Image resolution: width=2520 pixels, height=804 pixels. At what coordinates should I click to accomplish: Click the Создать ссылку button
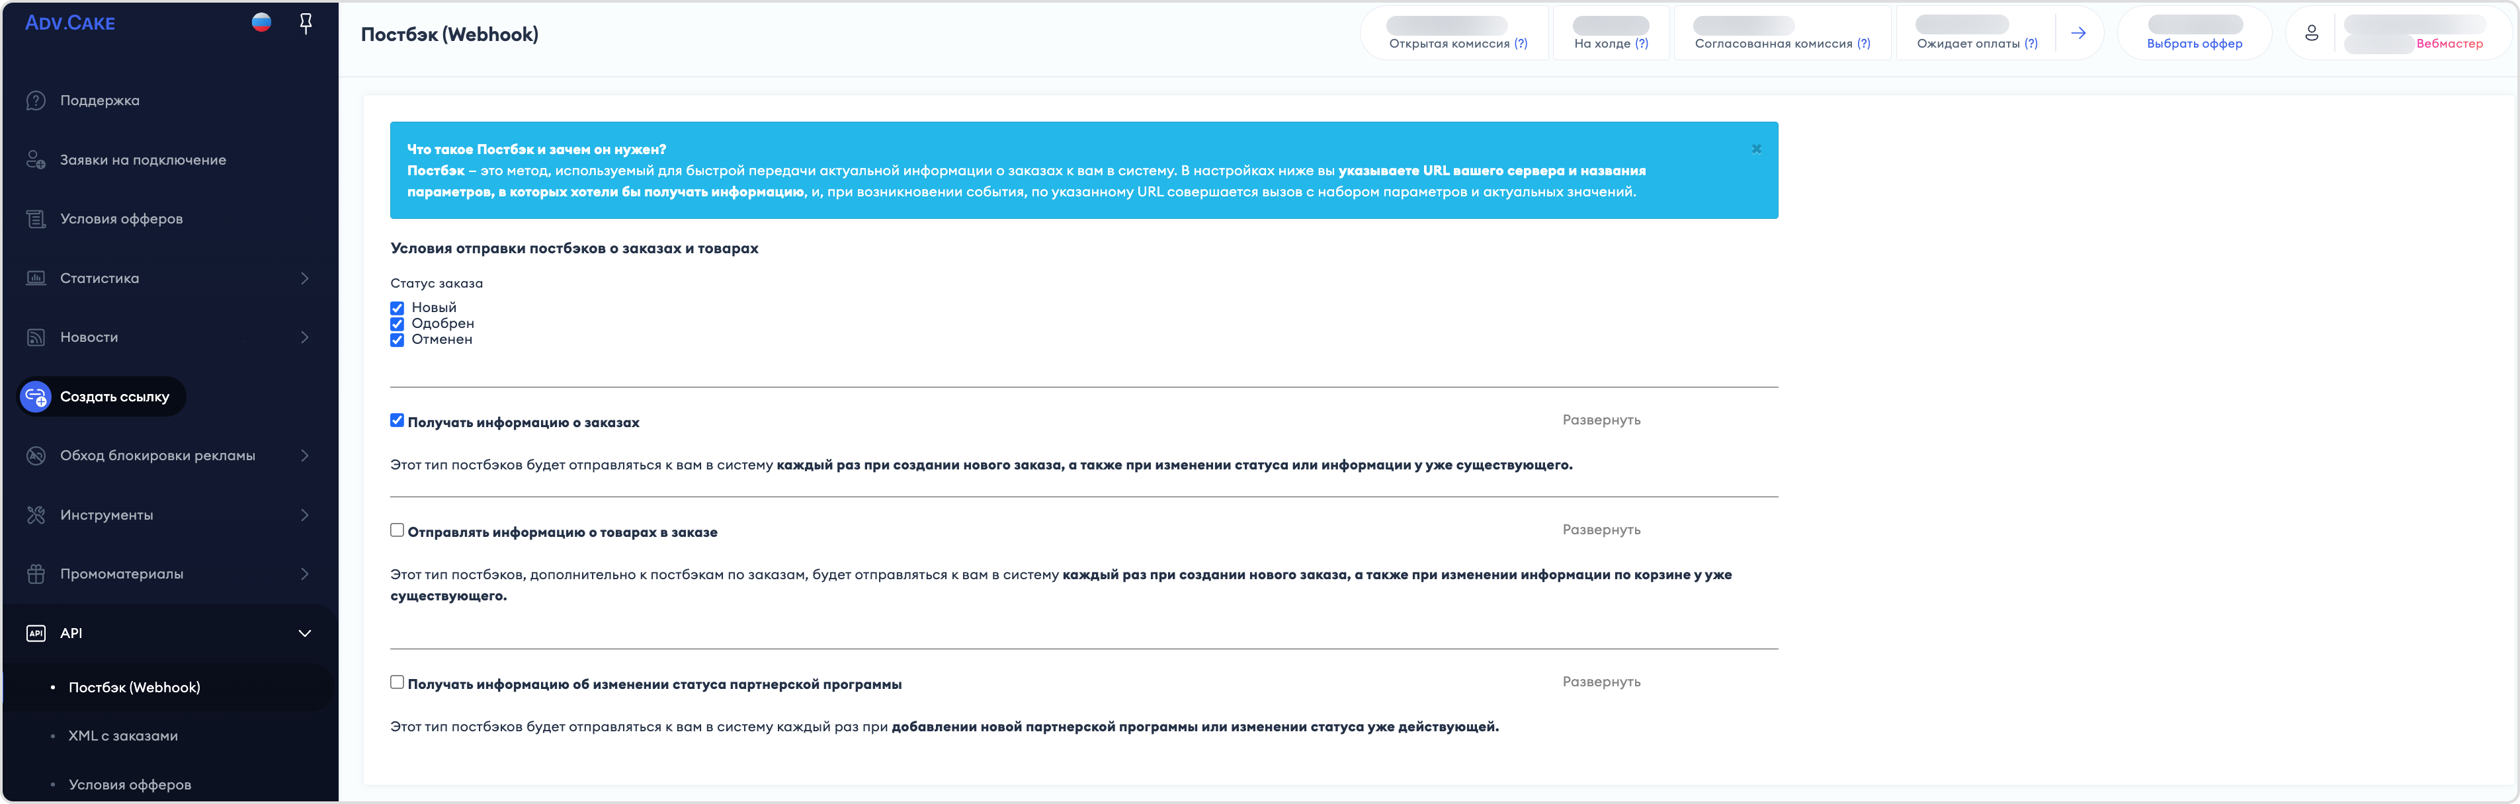[102, 396]
